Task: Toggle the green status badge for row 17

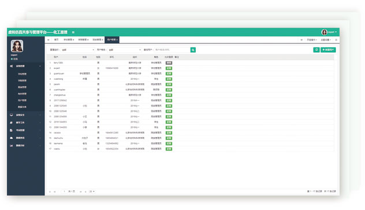Action: tap(169, 149)
